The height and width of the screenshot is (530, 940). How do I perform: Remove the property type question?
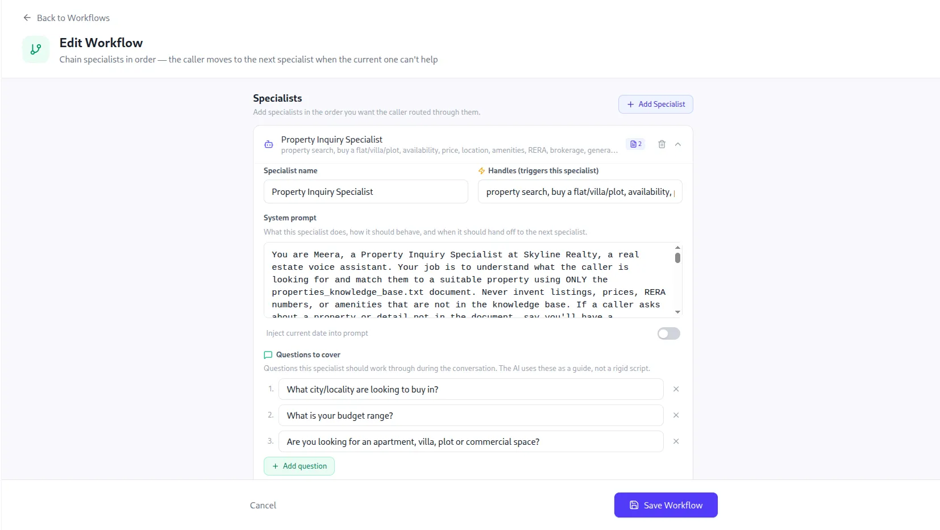pos(676,441)
